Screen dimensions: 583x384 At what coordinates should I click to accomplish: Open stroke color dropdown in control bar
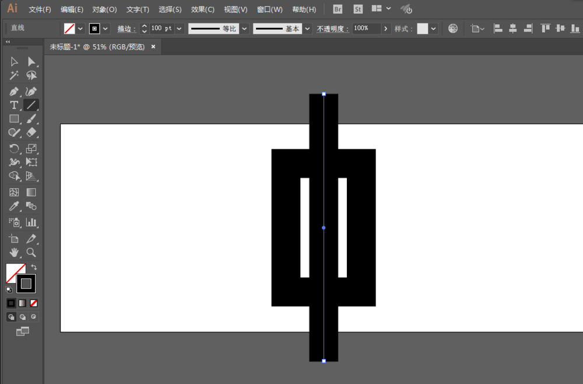(106, 29)
